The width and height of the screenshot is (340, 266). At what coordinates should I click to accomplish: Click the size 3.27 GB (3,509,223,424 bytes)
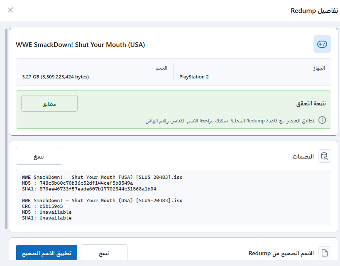coord(56,77)
